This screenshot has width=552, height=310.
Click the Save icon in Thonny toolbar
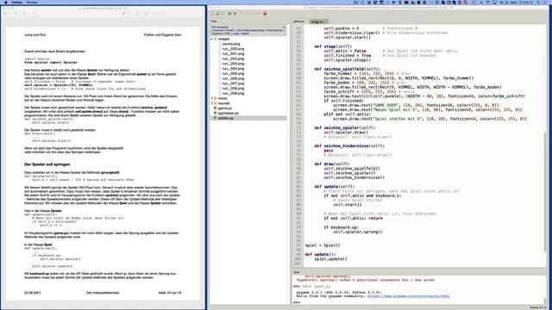223,14
